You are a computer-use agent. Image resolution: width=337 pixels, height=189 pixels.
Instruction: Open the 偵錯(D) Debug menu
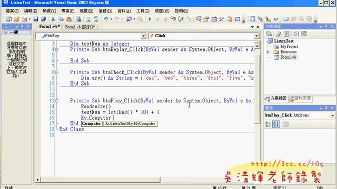(105, 11)
